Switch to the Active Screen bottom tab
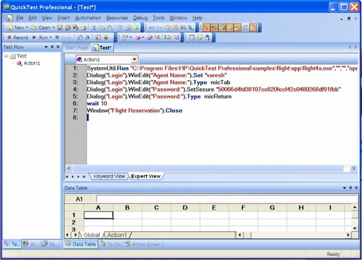The image size is (362, 260). coord(143,244)
